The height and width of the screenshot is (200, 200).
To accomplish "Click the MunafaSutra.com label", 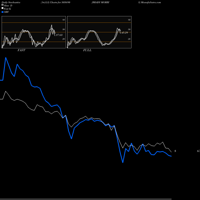I will pos(151,2).
